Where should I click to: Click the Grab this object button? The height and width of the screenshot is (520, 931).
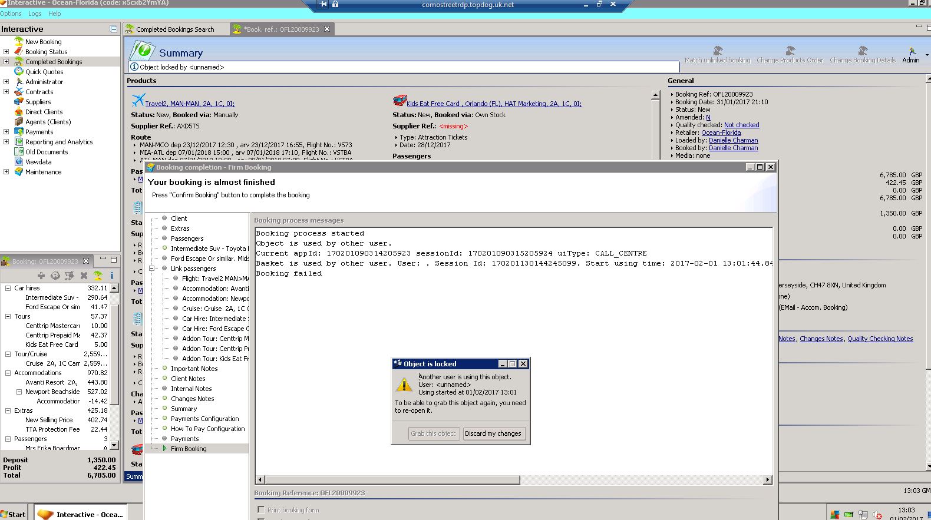[433, 433]
